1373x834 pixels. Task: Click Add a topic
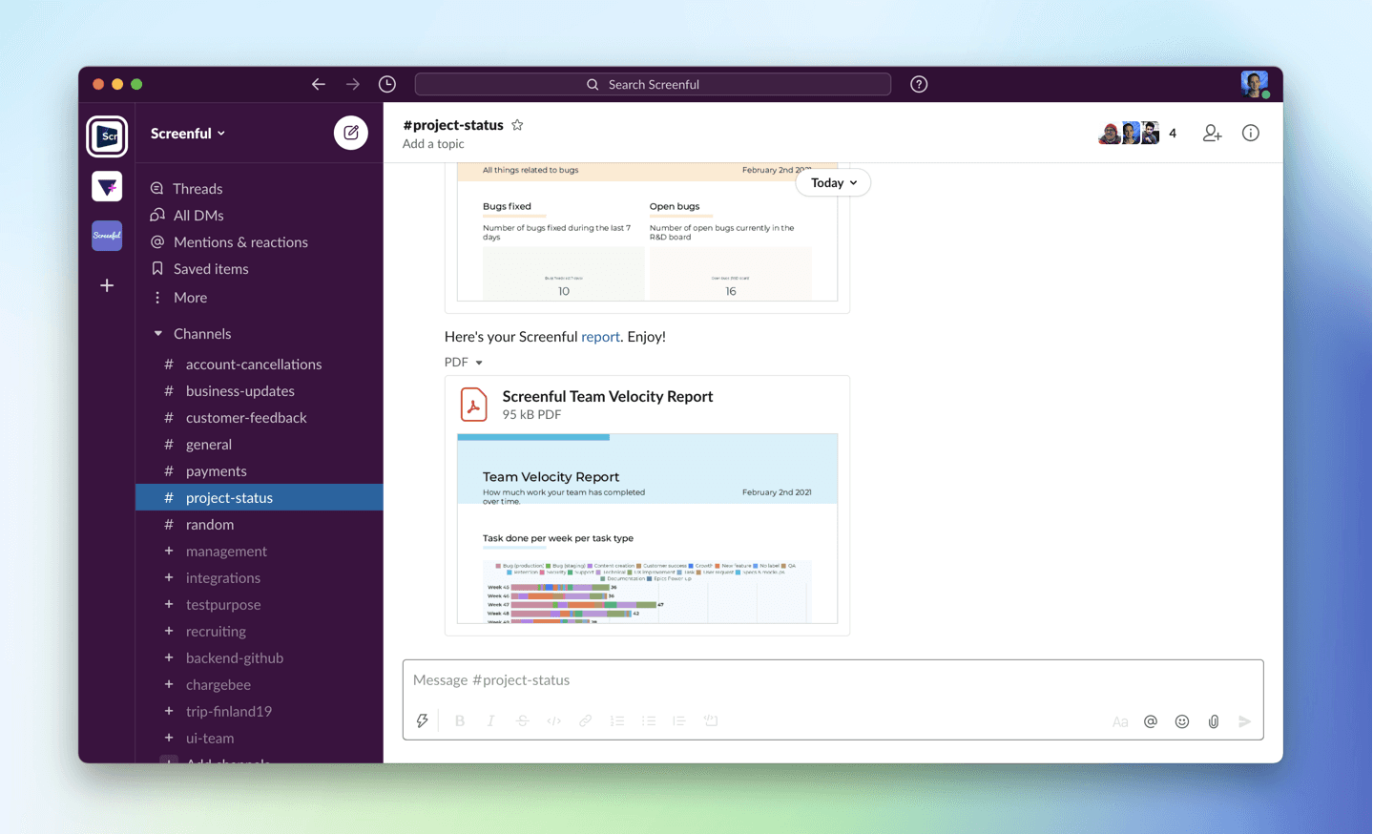(433, 144)
